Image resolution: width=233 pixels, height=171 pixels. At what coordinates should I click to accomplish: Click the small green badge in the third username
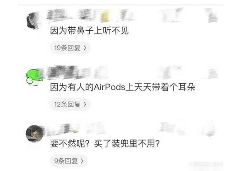coord(75,131)
